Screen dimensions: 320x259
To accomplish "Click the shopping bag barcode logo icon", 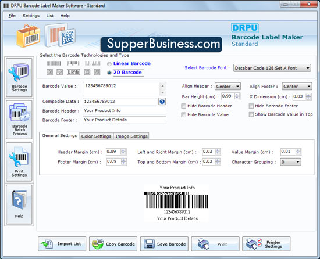I will 28,36.
